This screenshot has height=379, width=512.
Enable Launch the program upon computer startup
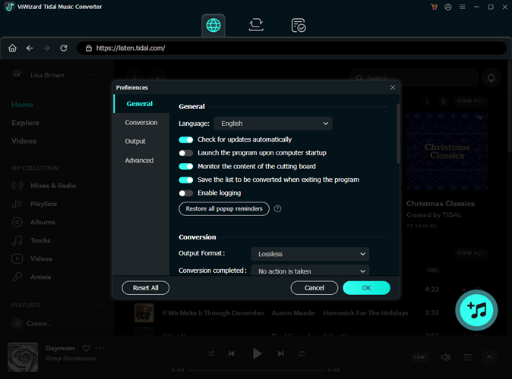point(186,153)
